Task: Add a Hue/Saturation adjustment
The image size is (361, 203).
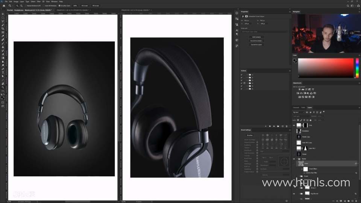Action: (298, 93)
